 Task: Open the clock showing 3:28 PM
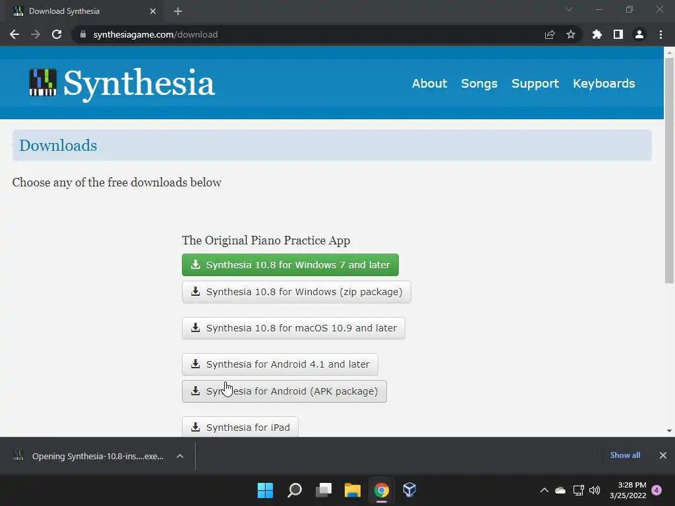pos(628,490)
